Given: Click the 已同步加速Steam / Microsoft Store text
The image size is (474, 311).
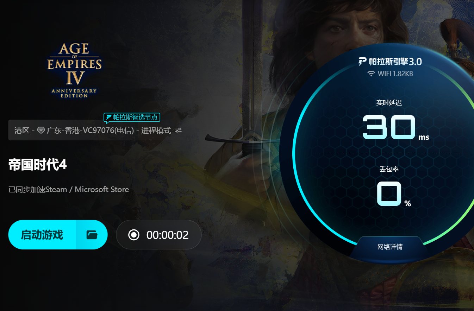Looking at the screenshot, I should 69,190.
